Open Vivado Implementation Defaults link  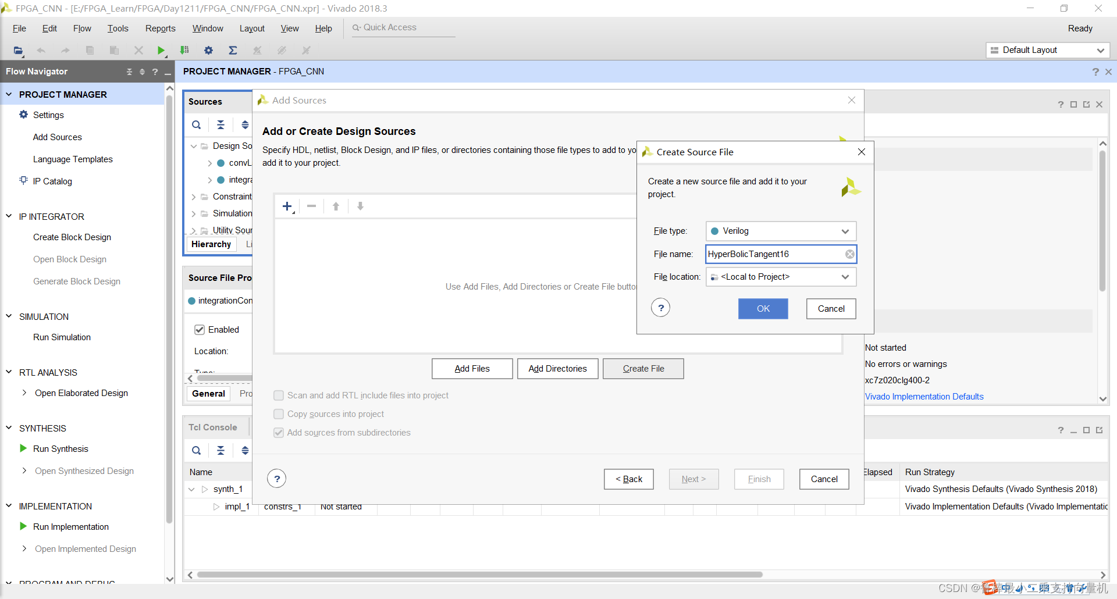[924, 397]
